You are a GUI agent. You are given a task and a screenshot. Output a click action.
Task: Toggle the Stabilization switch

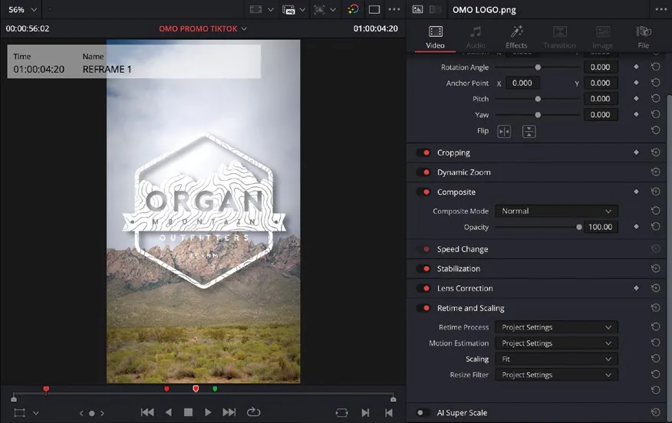click(423, 269)
